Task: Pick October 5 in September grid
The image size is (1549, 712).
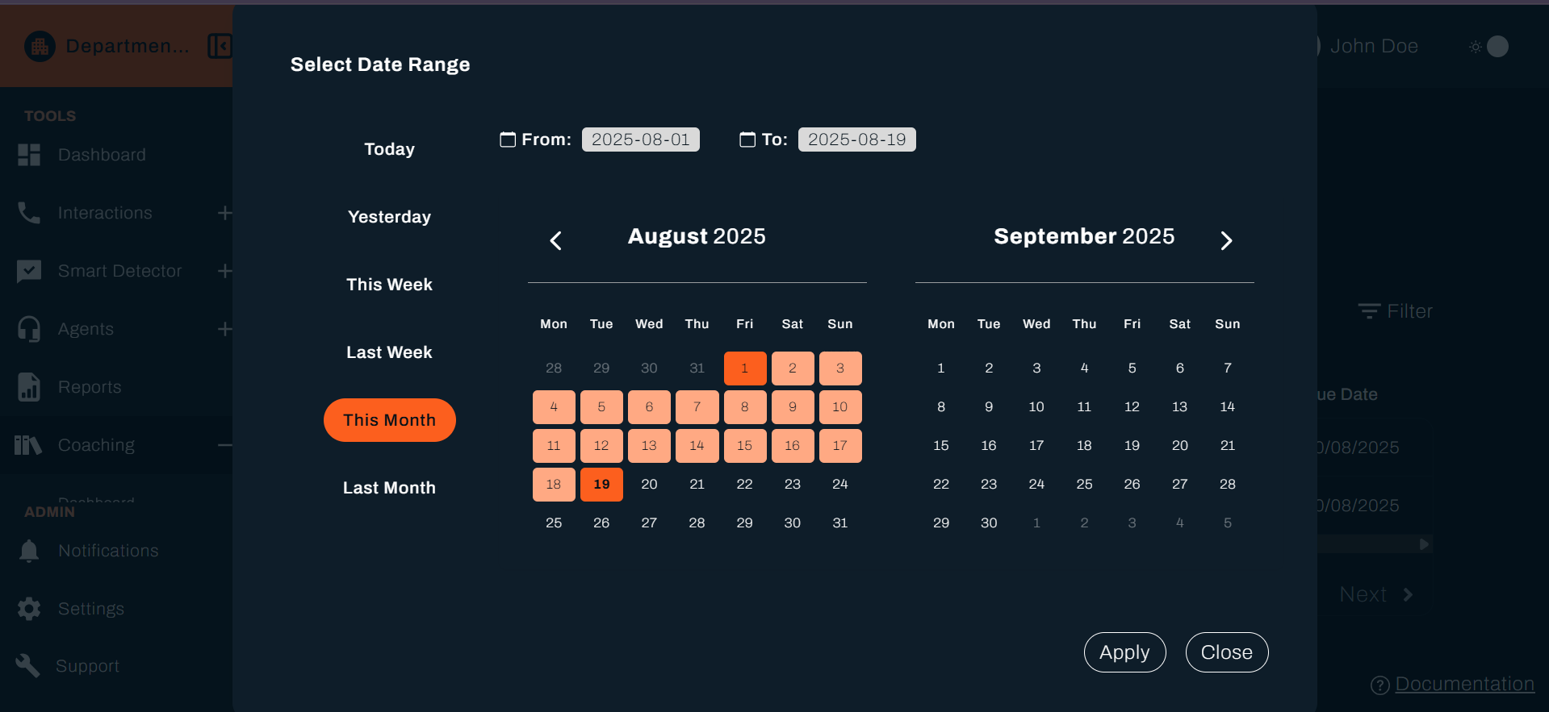Action: 1228,523
